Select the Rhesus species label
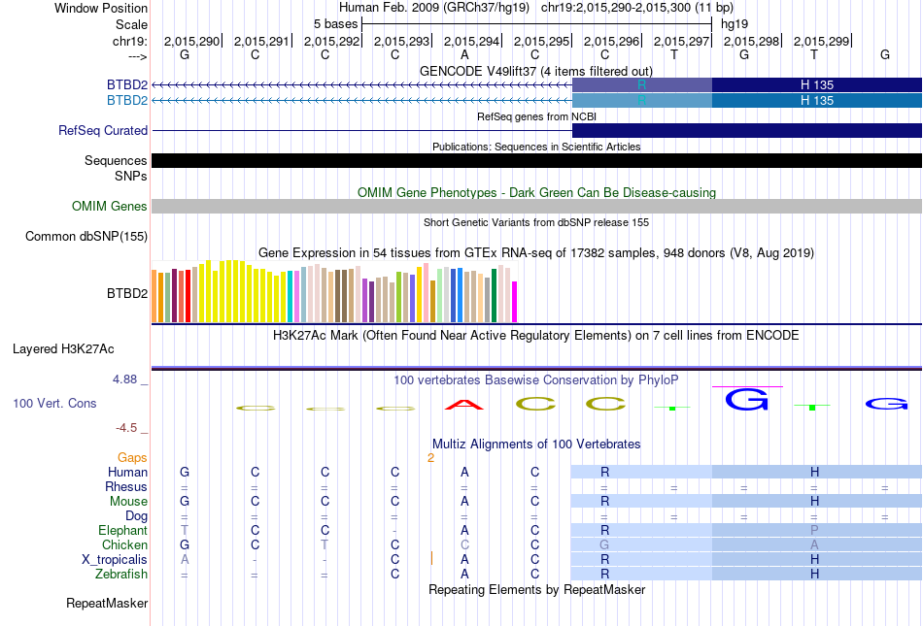 click(126, 486)
